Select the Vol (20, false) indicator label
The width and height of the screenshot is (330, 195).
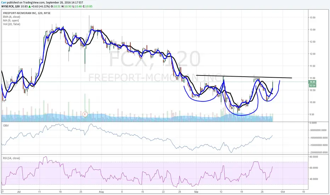pos(12,24)
